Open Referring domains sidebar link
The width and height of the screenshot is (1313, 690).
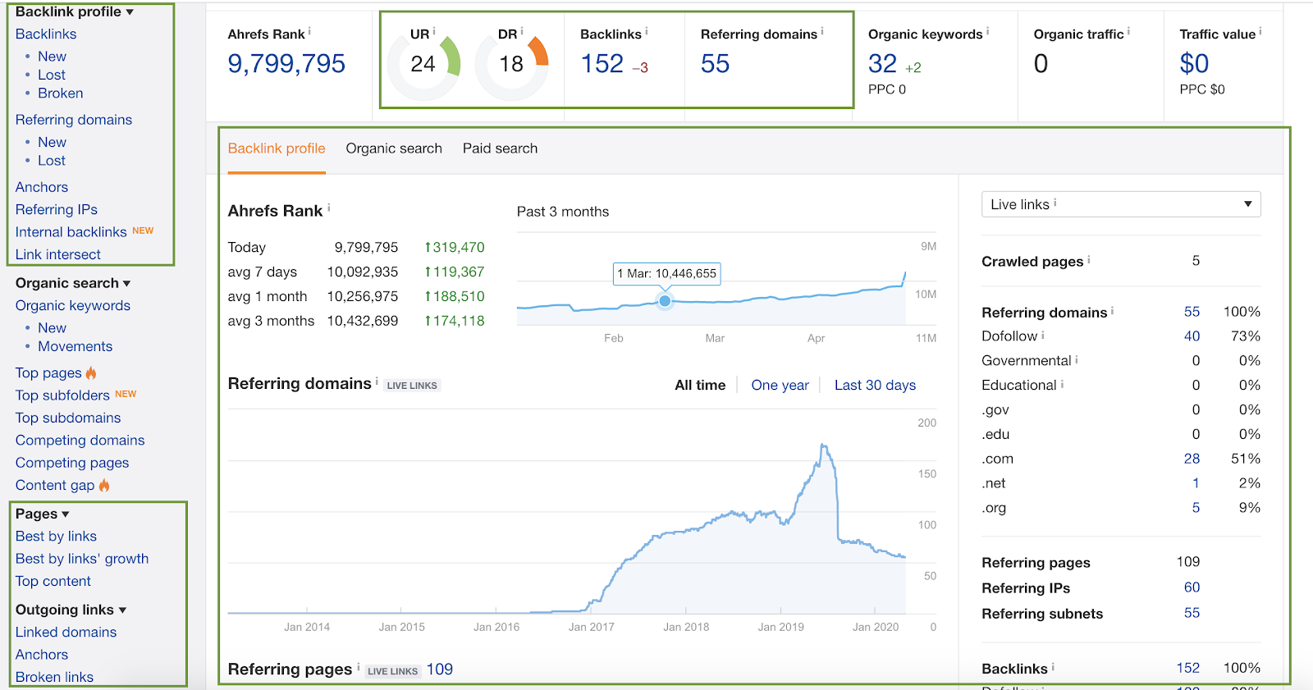74,120
